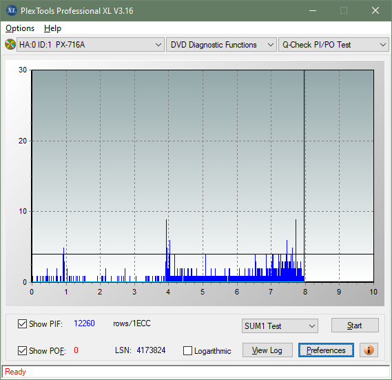Minimize the PlexTools window
Screen dimensions: 392x380
pyautogui.click(x=313, y=10)
